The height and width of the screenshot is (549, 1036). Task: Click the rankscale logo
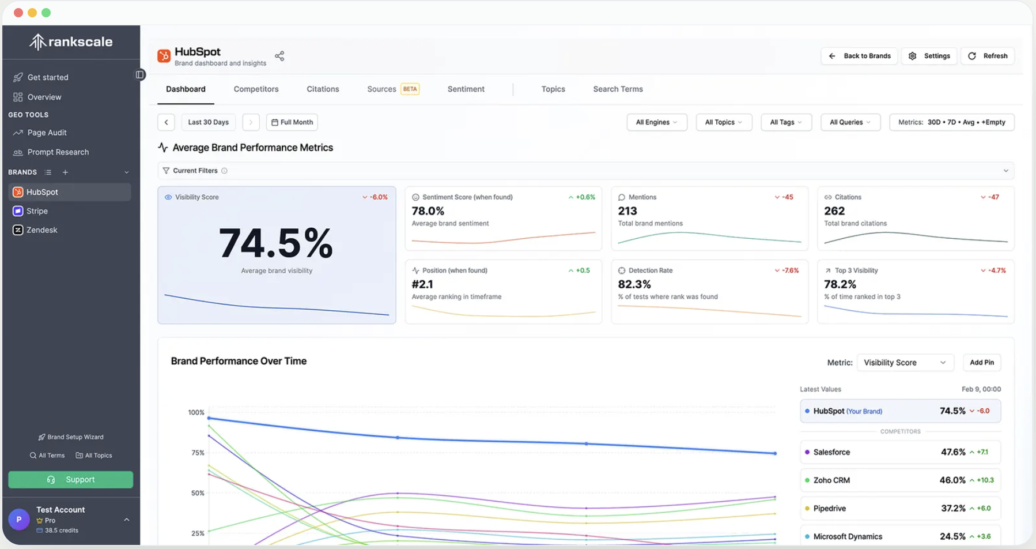click(x=71, y=42)
